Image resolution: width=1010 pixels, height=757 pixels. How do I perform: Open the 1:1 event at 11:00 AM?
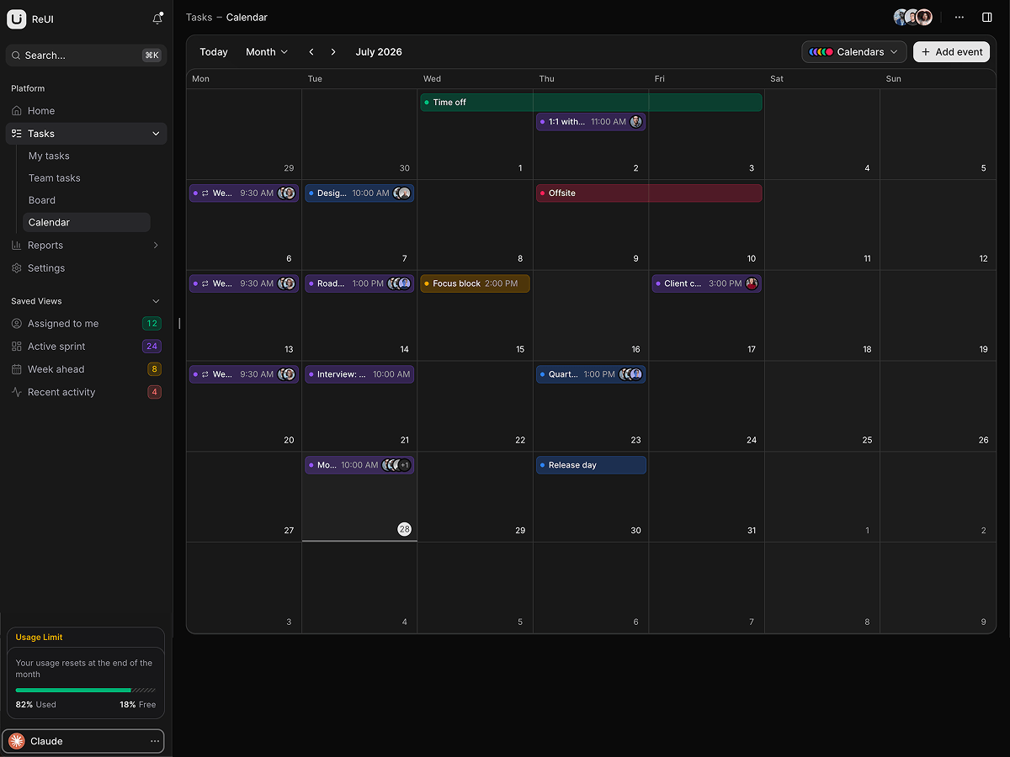click(591, 122)
